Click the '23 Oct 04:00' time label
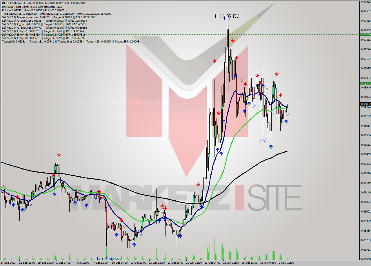This screenshot has width=371, height=266. tap(212, 263)
